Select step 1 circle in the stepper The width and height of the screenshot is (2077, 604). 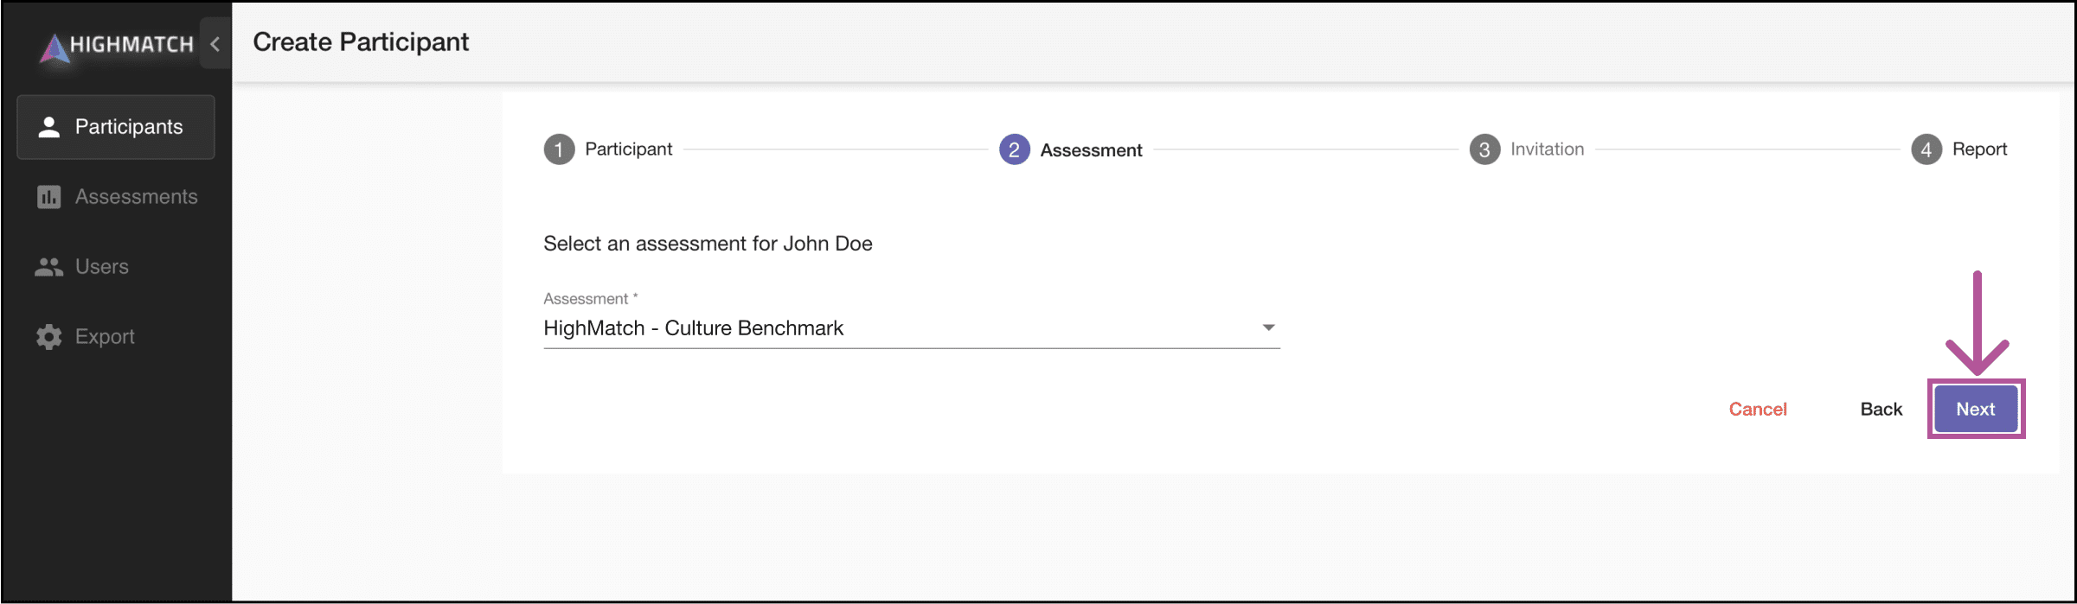[x=559, y=149]
